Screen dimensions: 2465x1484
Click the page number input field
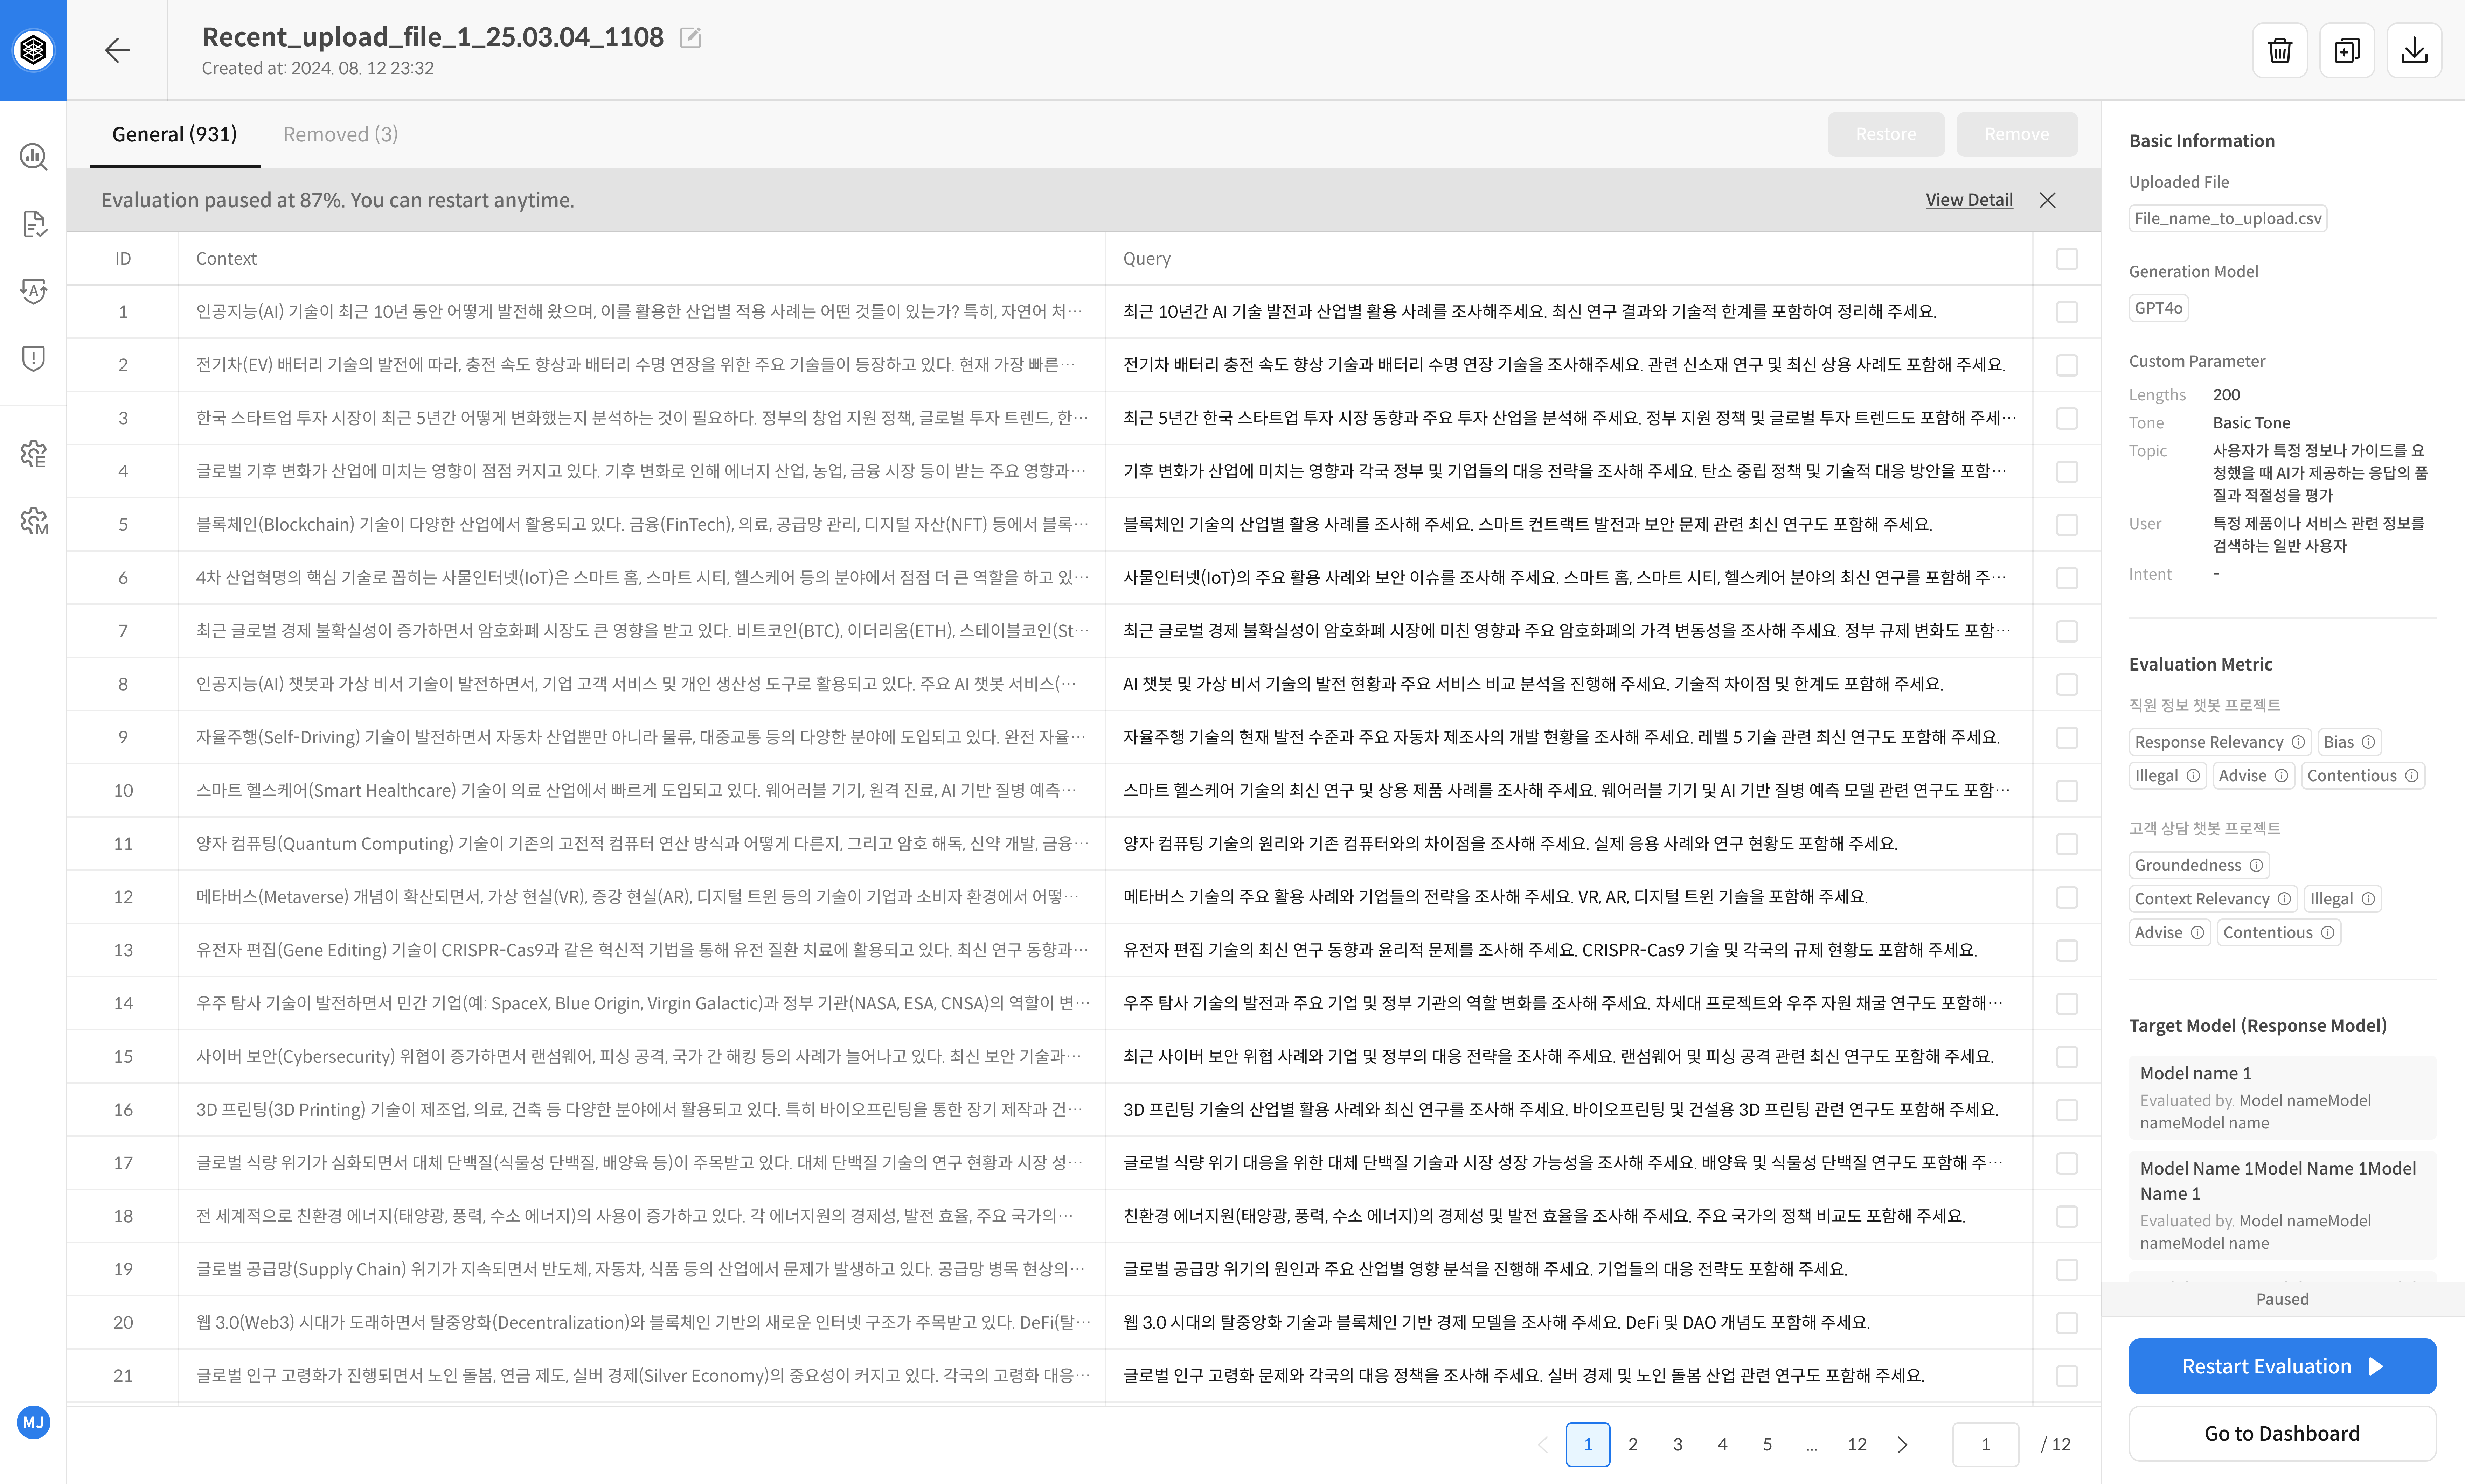(1986, 1444)
